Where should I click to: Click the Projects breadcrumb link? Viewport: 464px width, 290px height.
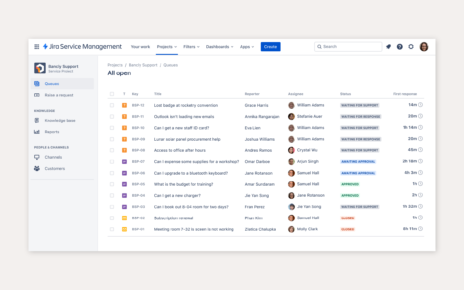coord(115,65)
